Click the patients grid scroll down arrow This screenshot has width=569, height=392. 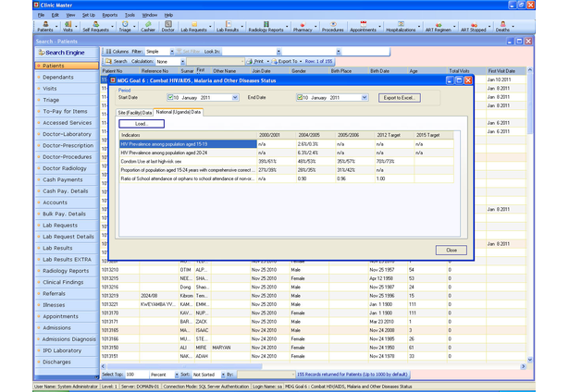pyautogui.click(x=529, y=360)
